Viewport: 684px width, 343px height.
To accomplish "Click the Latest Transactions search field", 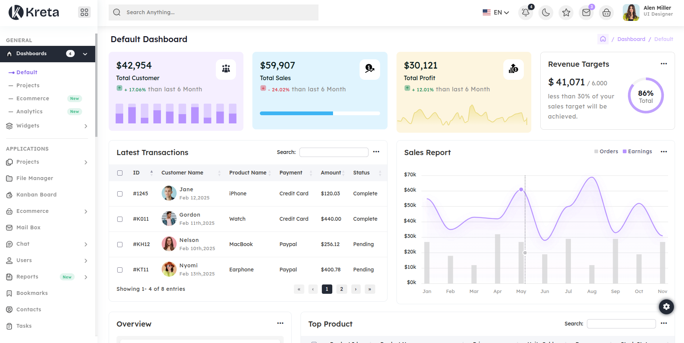I will [x=334, y=152].
